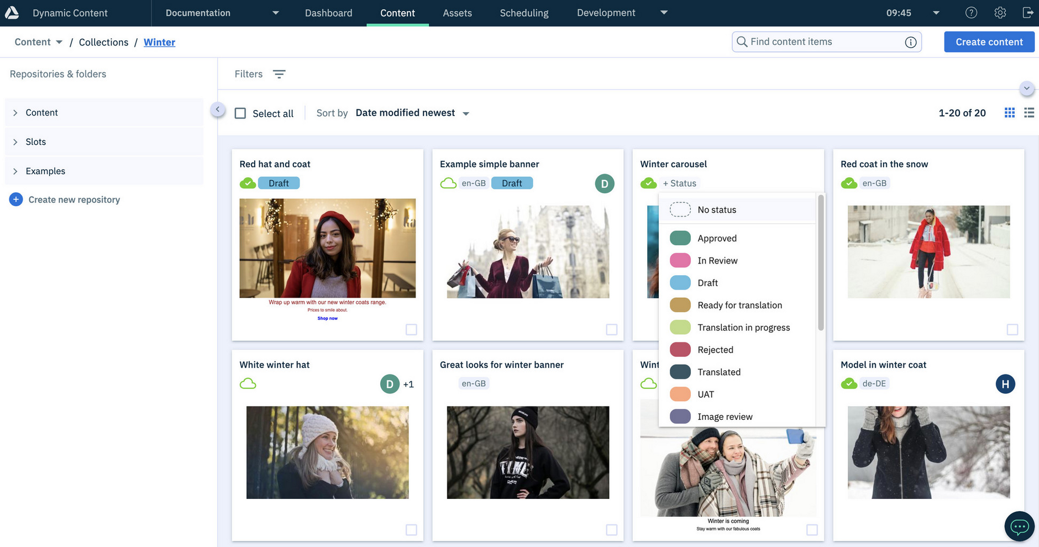Image resolution: width=1039 pixels, height=547 pixels.
Task: Click + Status on Winter carousel
Action: [680, 183]
